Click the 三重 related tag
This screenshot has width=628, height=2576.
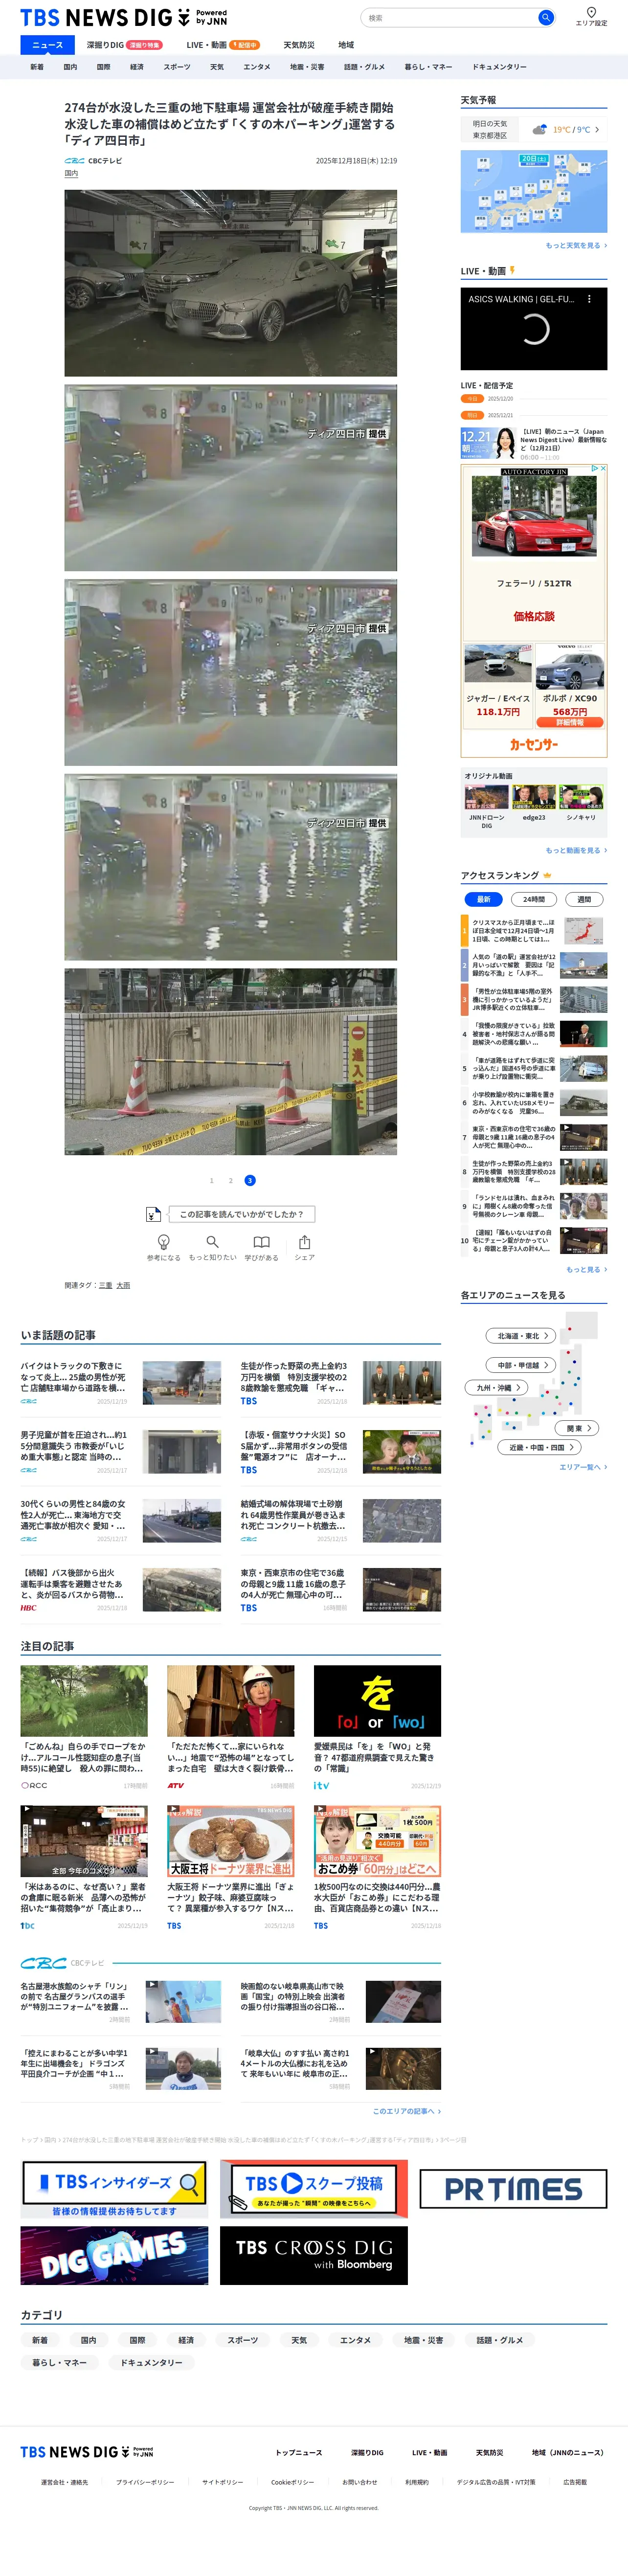[105, 1285]
